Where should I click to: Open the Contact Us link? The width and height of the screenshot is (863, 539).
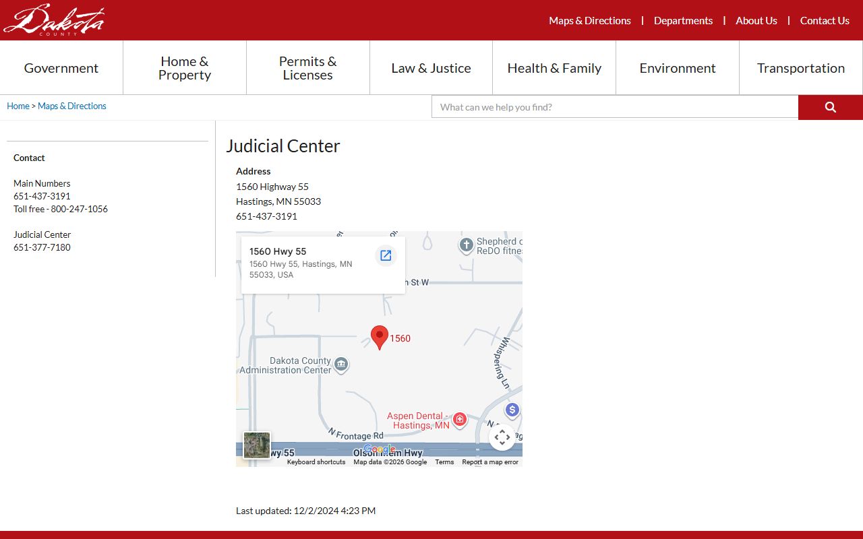825,21
